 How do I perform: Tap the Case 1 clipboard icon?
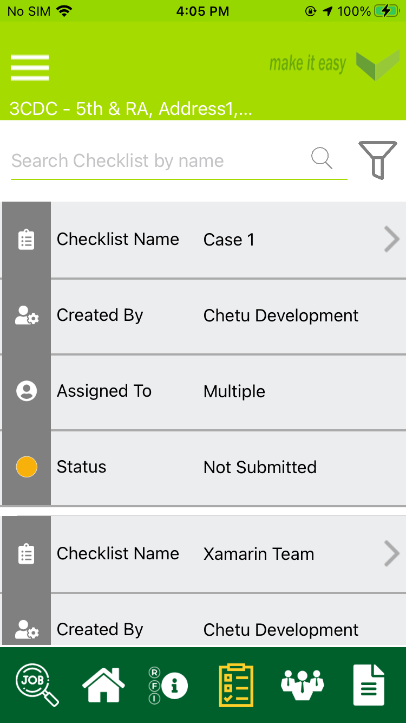(27, 240)
